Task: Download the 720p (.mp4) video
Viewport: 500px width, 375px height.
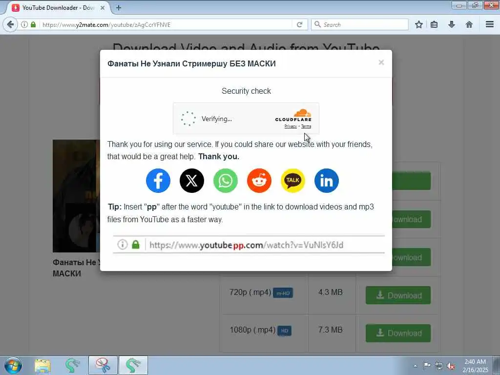Action: [x=398, y=295]
